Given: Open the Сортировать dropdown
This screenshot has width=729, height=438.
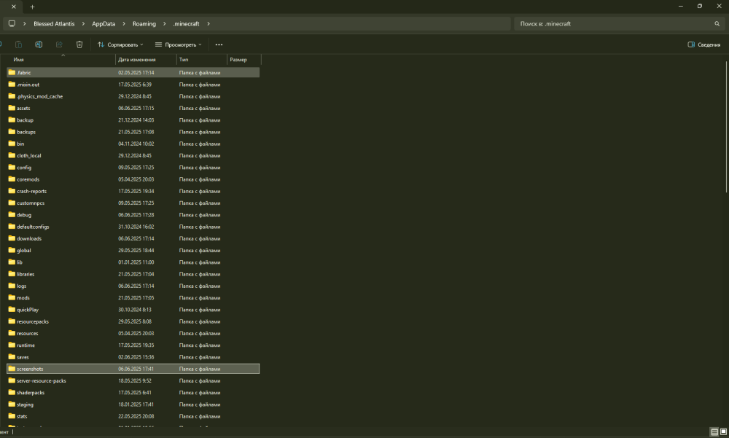Looking at the screenshot, I should [120, 44].
